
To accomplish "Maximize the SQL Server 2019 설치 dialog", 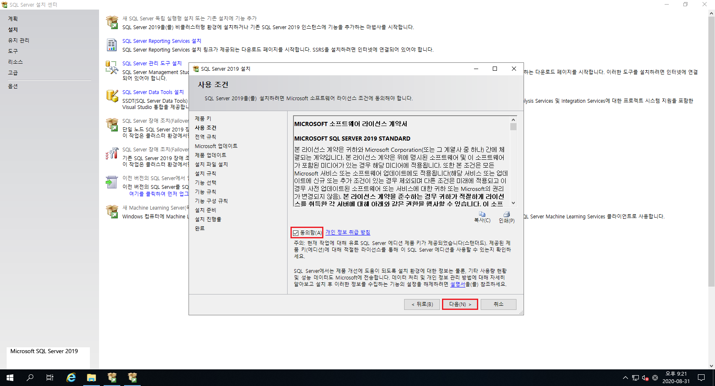I will [495, 69].
